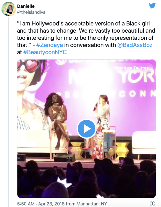Open the Danielle display name
161x207 pixels.
coord(26,6)
